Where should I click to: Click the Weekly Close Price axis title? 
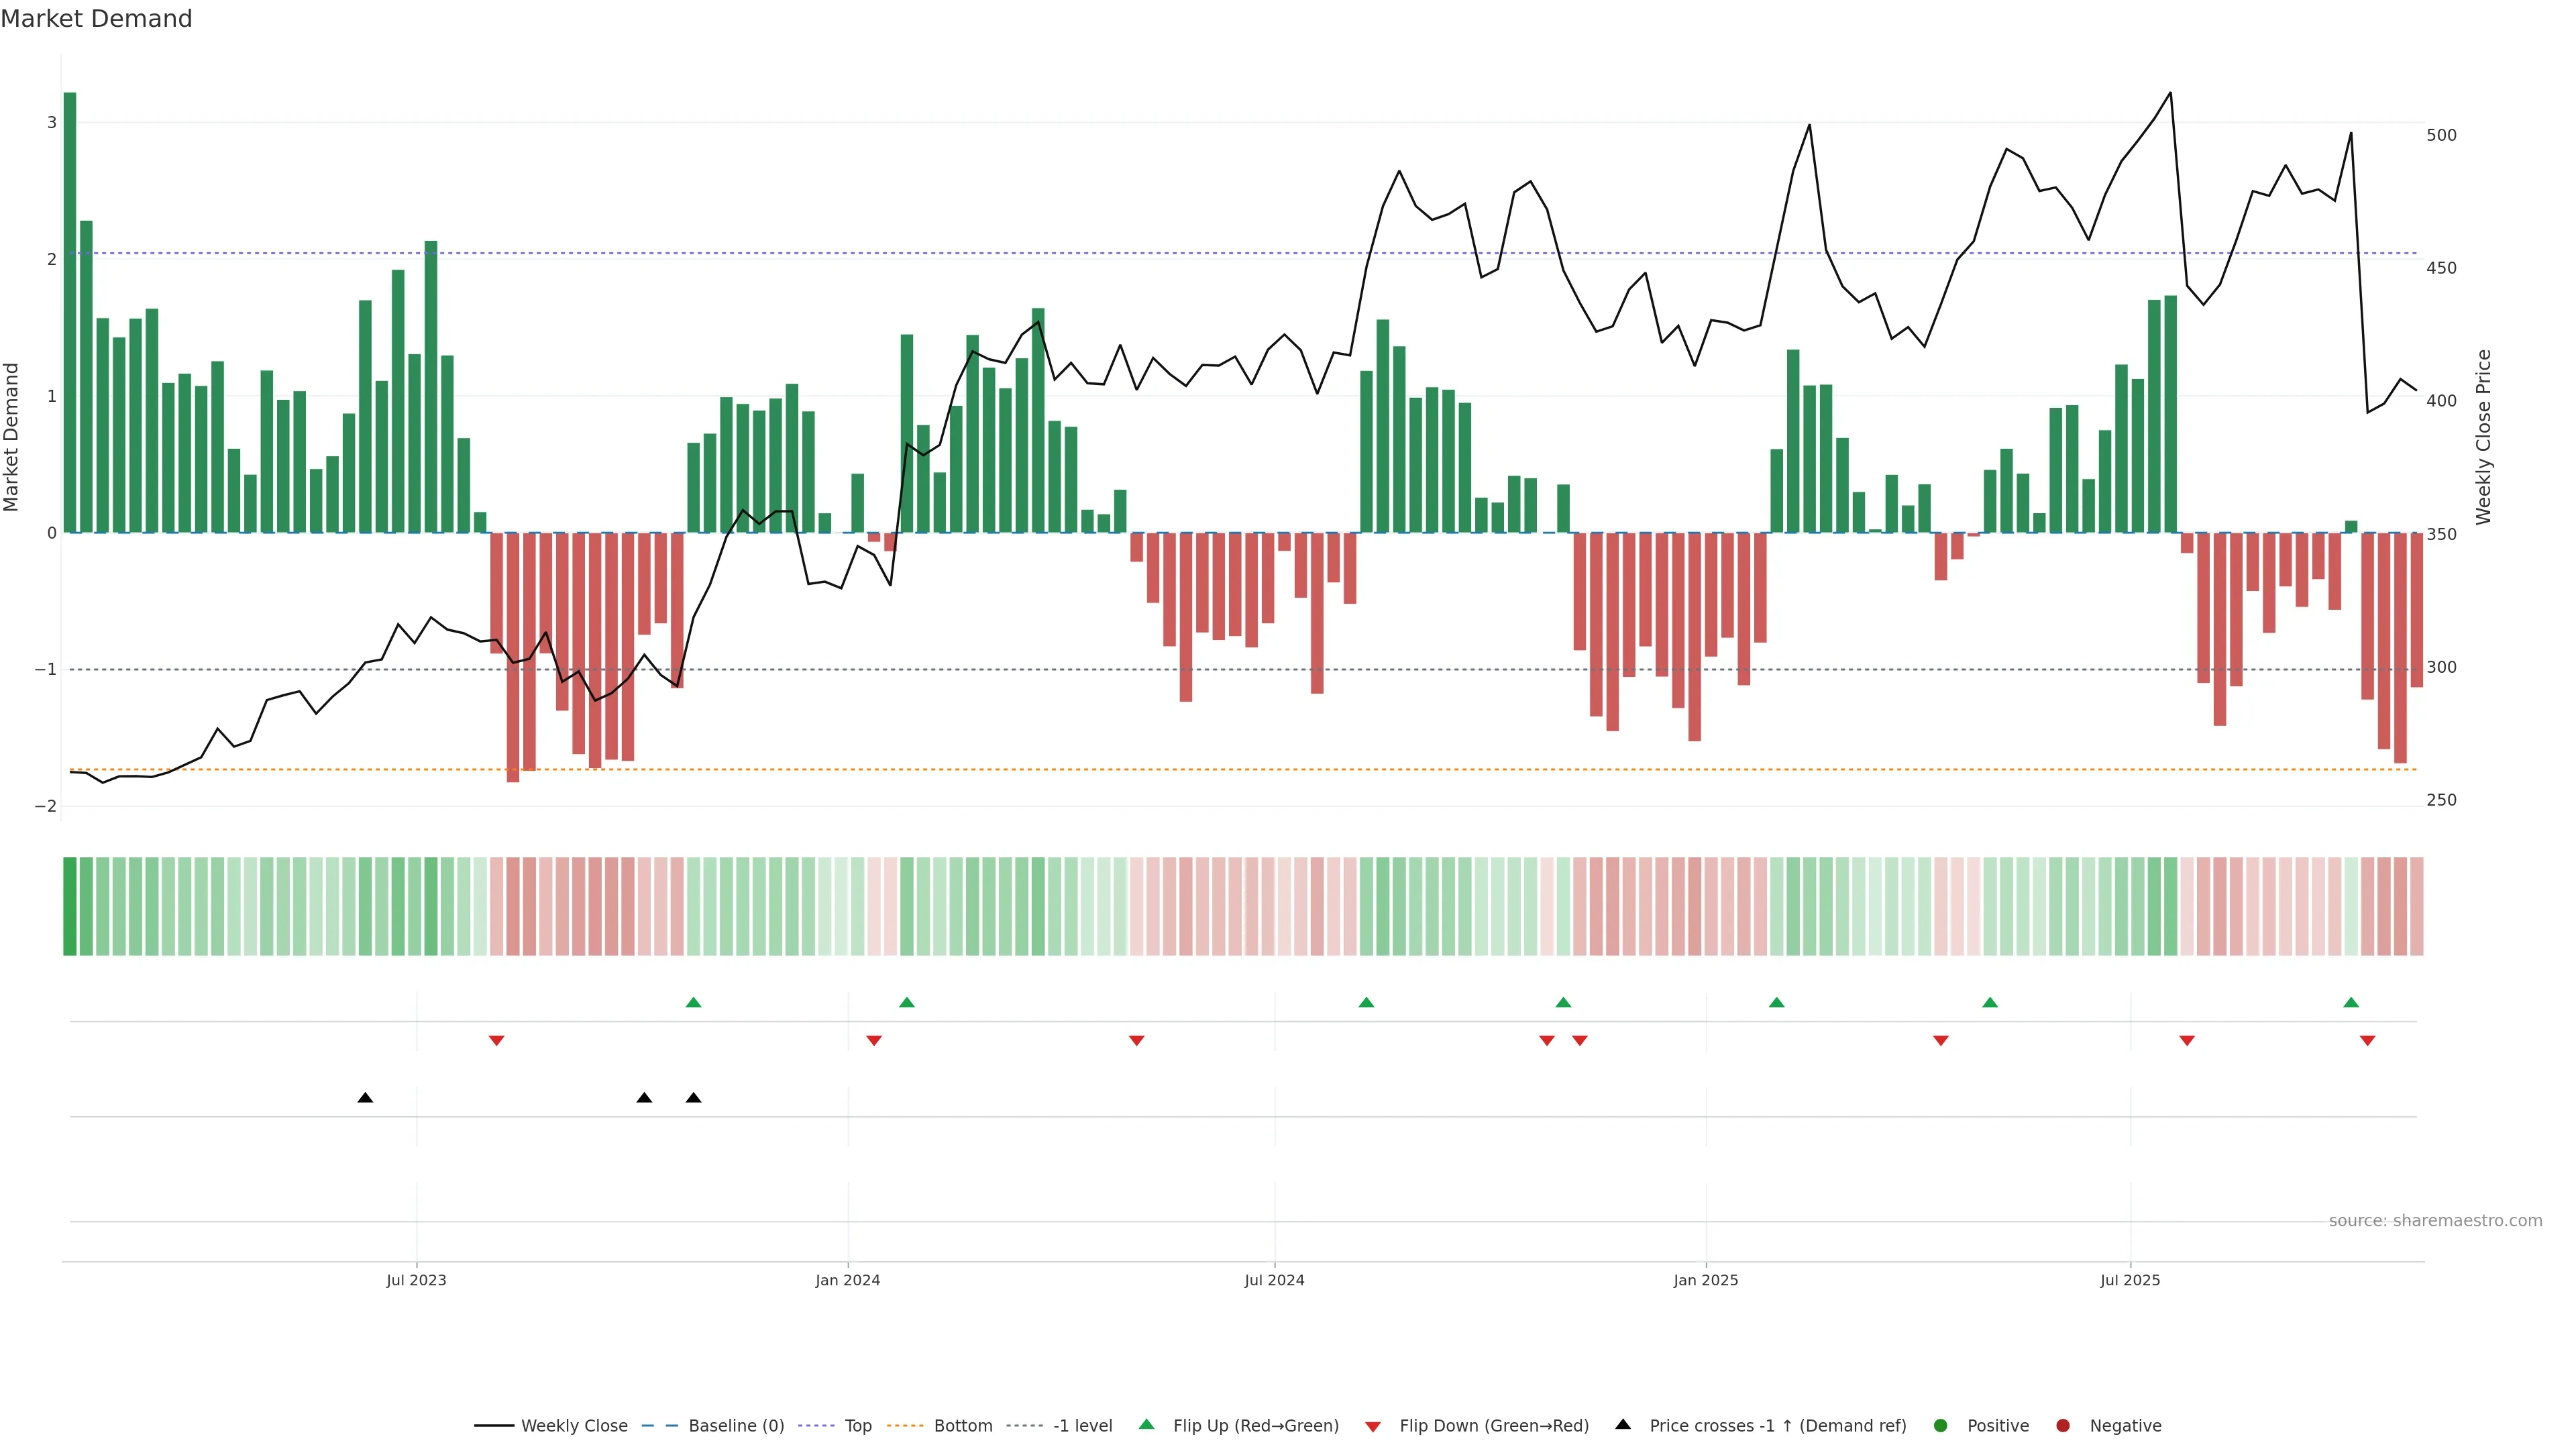point(2483,437)
